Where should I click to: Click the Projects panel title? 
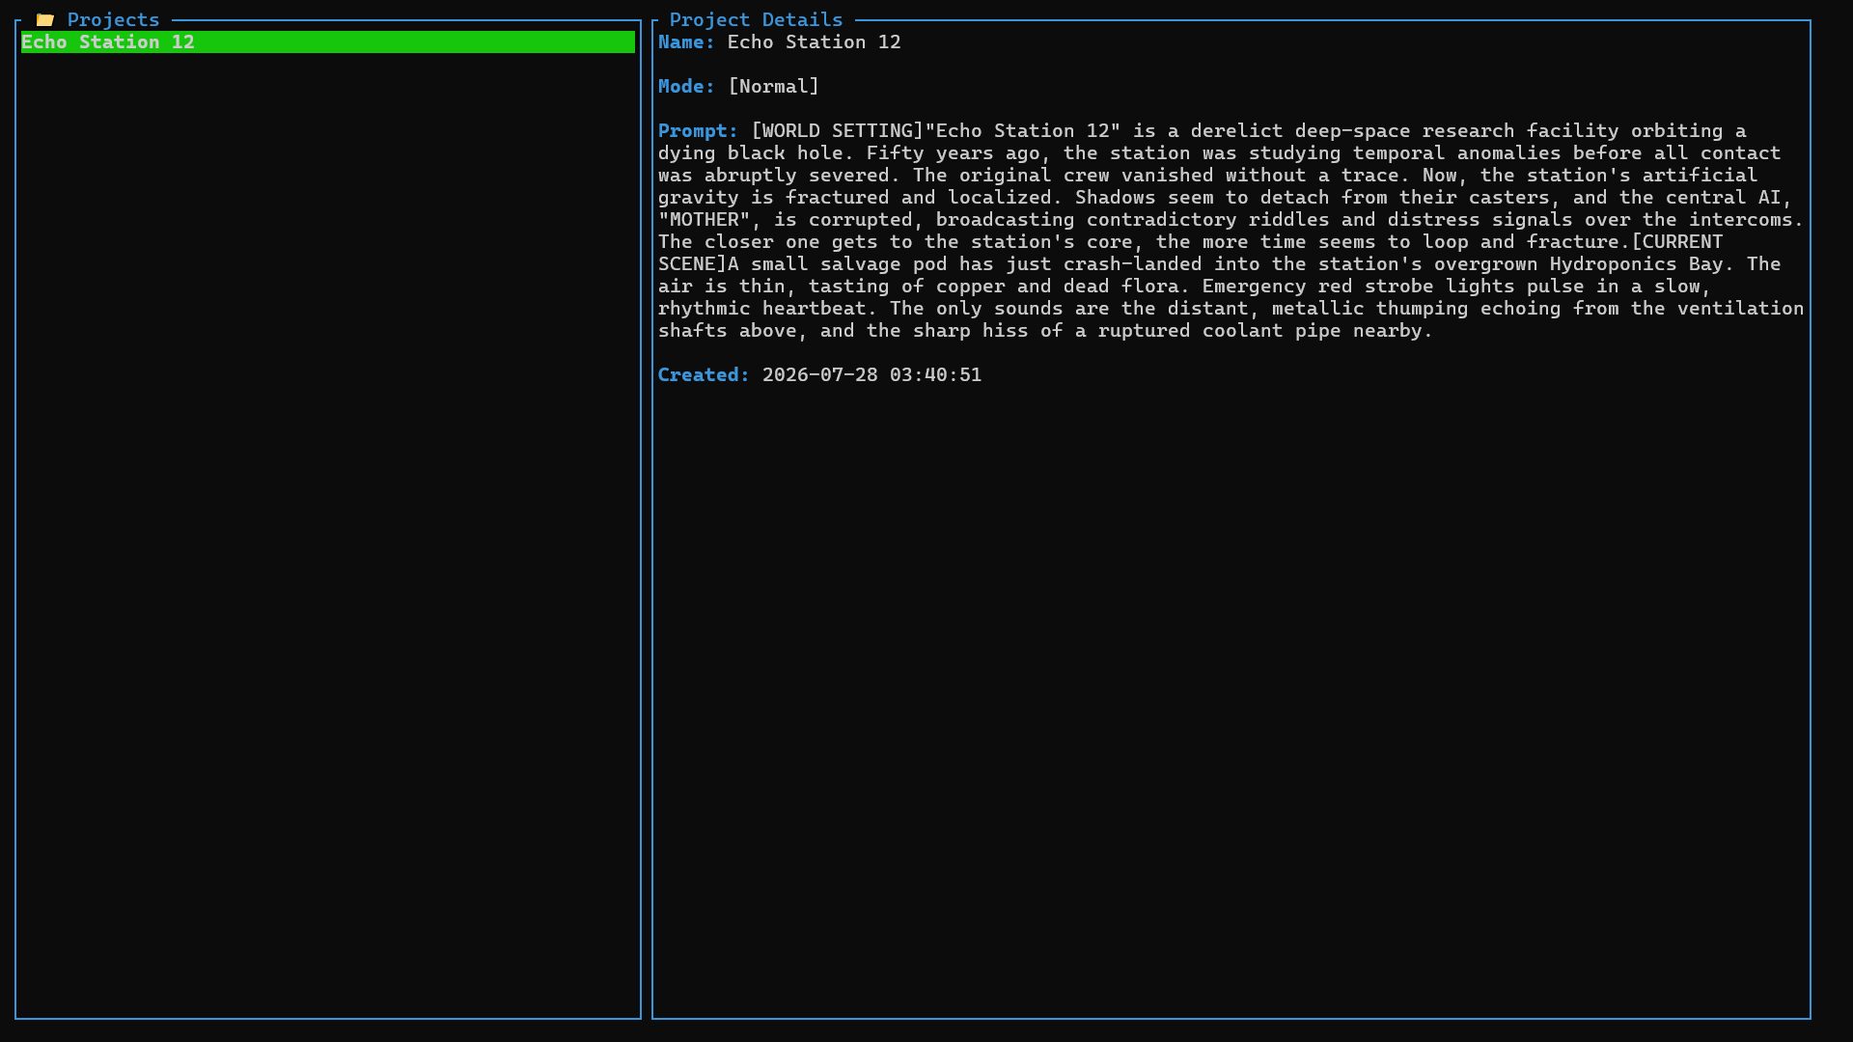point(113,19)
